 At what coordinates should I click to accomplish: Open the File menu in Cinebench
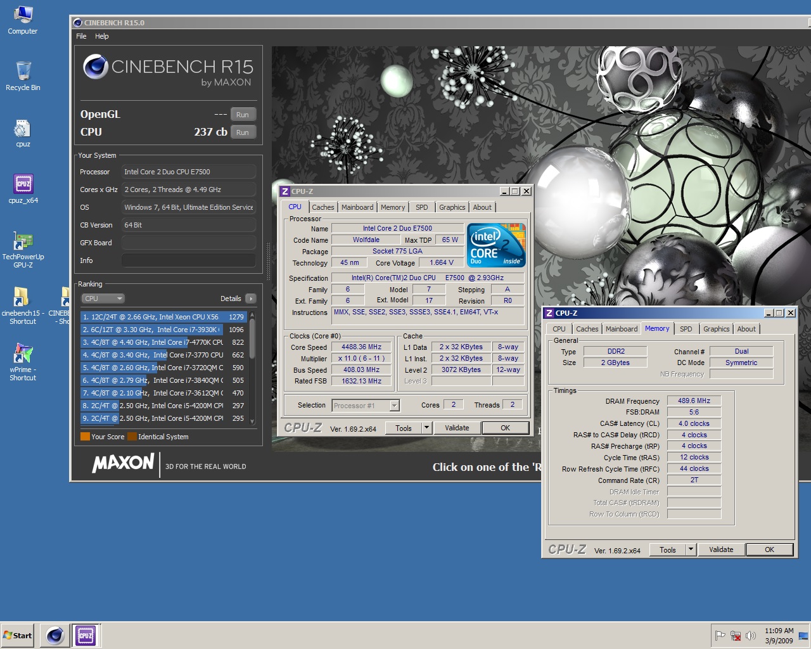pyautogui.click(x=81, y=36)
